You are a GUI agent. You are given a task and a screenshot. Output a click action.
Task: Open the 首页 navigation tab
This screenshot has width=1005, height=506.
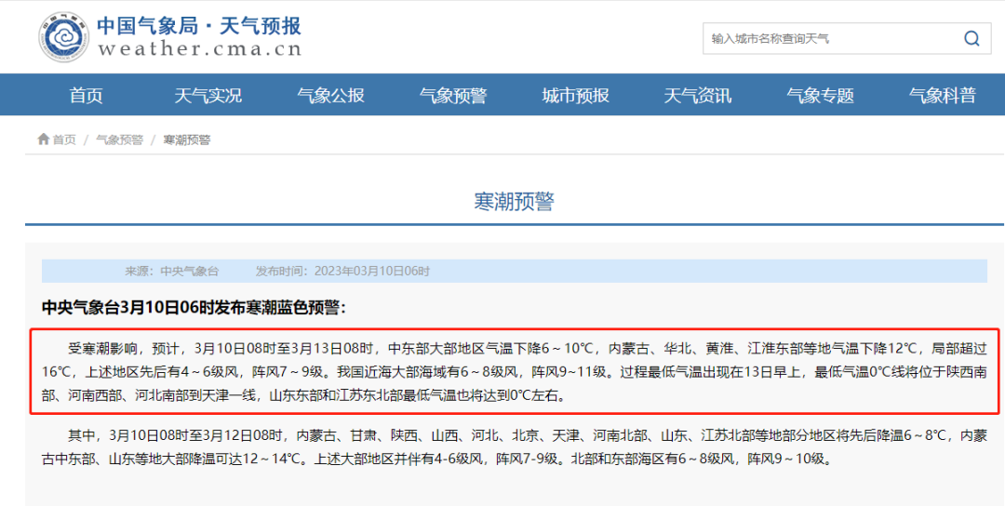pyautogui.click(x=86, y=96)
